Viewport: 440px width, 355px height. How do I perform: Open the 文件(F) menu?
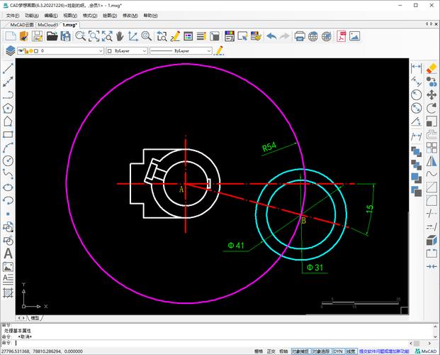[13, 15]
